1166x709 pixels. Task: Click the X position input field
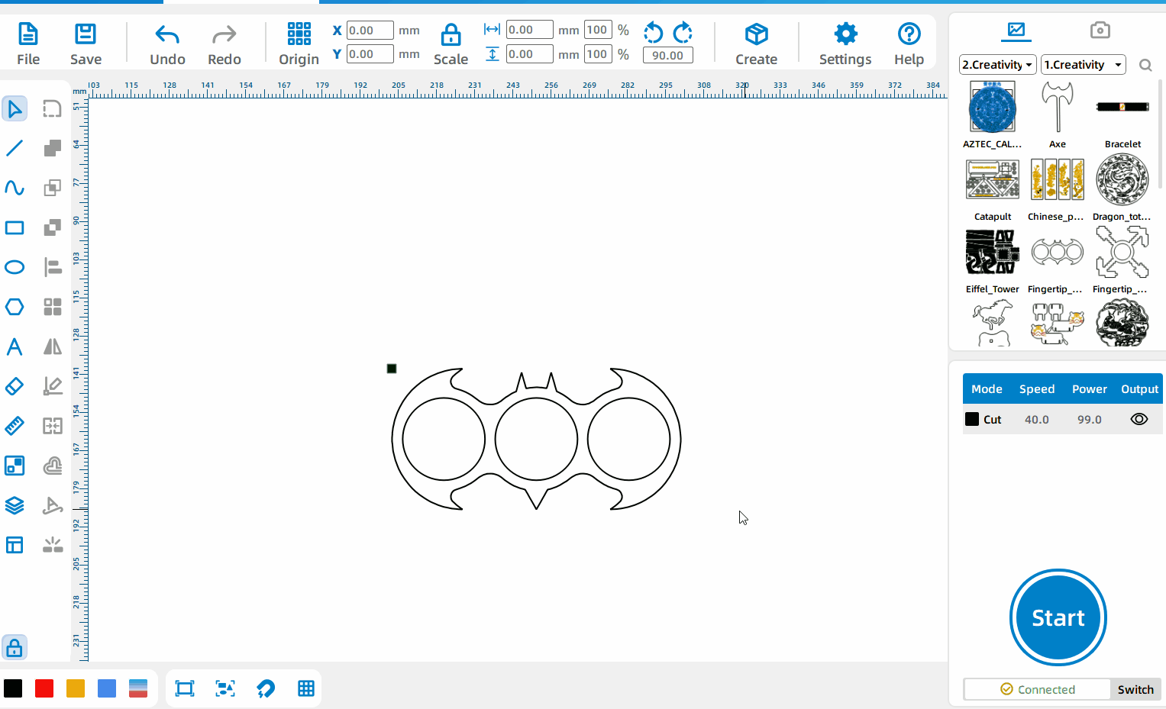[x=370, y=31]
